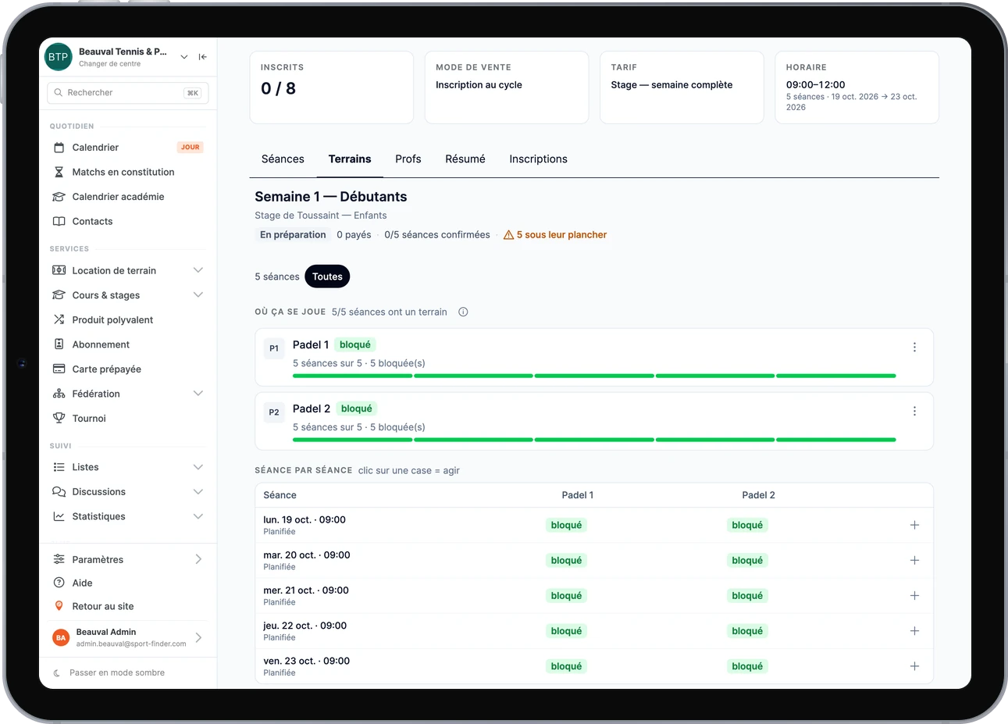Open the Résumé tab
The height and width of the screenshot is (724, 1008).
[465, 159]
